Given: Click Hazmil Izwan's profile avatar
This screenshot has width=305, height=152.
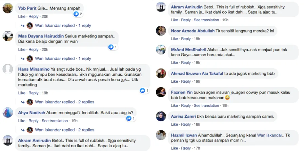Looking at the screenshot, I should coord(161,135).
